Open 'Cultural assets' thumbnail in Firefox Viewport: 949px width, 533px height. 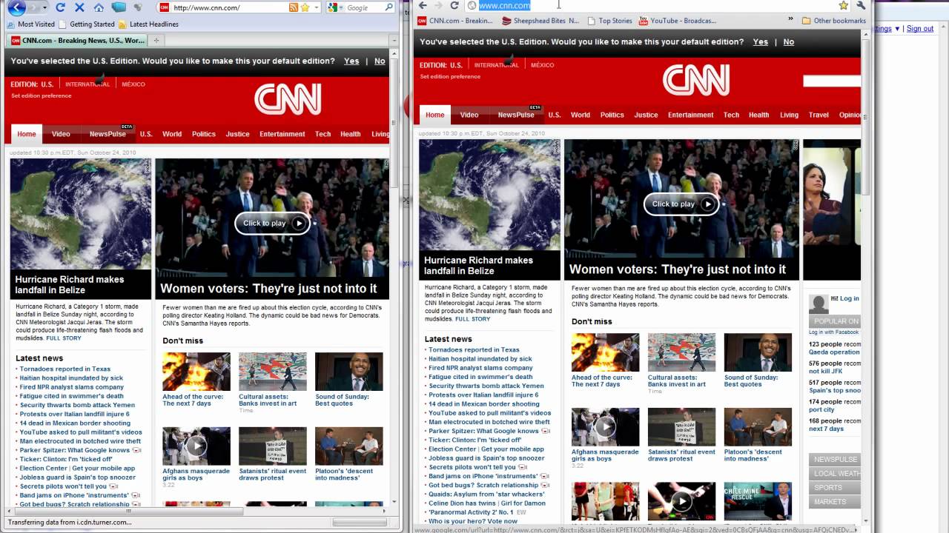click(x=272, y=372)
